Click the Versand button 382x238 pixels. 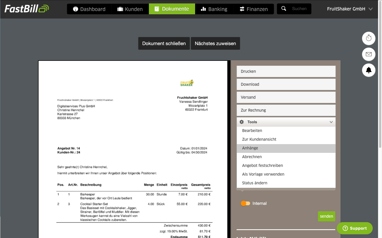pyautogui.click(x=286, y=97)
